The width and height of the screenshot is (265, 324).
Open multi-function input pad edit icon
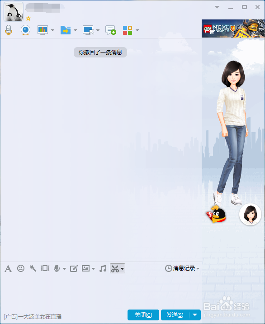[74, 268]
